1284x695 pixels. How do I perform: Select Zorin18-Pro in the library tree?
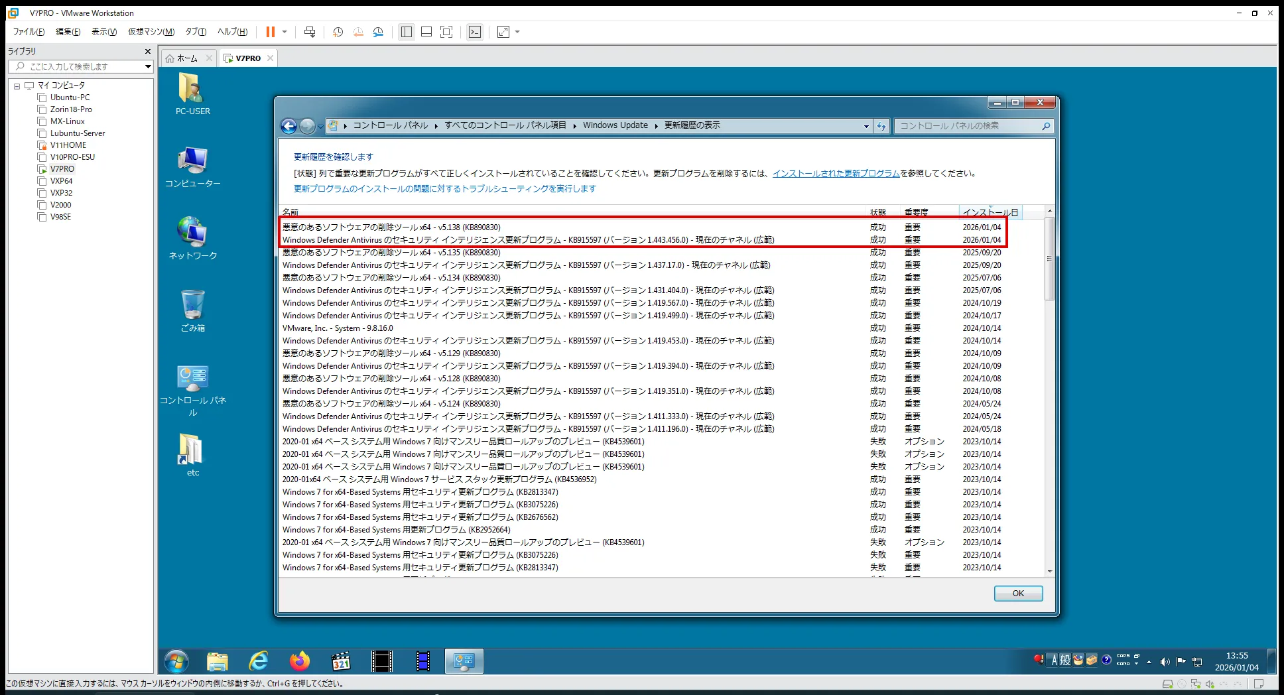(x=70, y=109)
